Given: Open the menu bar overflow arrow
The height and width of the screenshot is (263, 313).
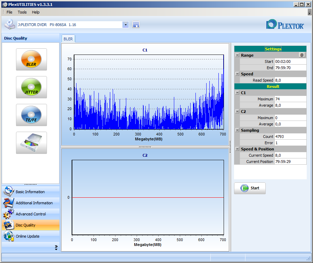Looking at the screenshot, I should 310,13.
